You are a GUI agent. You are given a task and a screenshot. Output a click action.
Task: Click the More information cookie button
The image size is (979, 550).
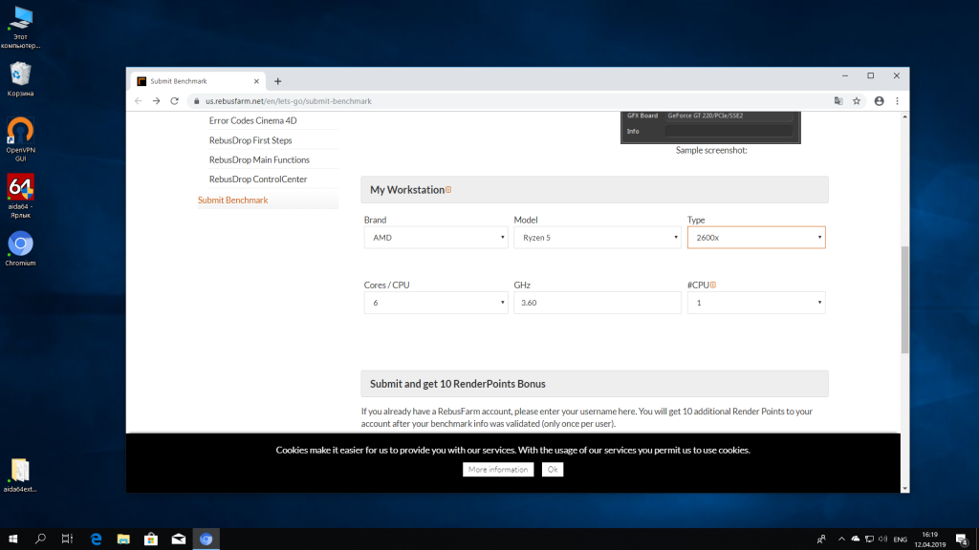(x=499, y=470)
